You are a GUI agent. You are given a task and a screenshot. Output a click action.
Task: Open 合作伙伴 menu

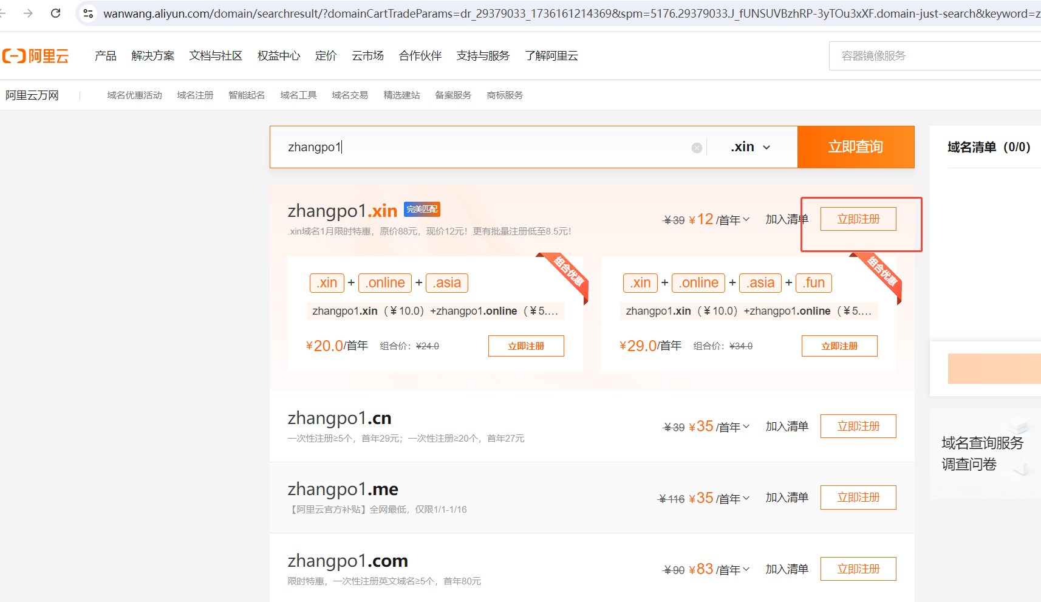click(x=420, y=56)
